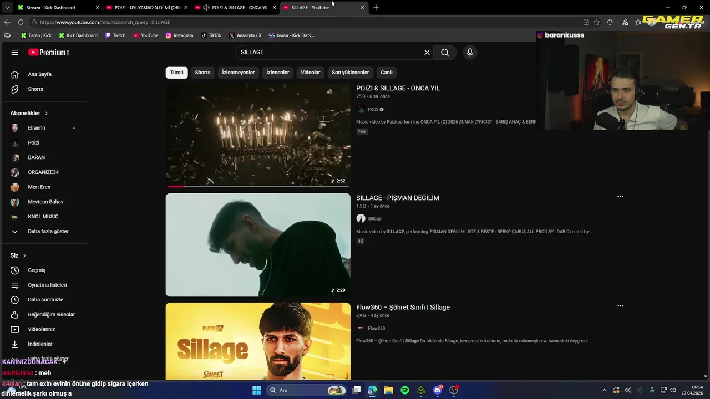Clear the SILLAGE search text
This screenshot has width=710, height=399.
tap(427, 52)
